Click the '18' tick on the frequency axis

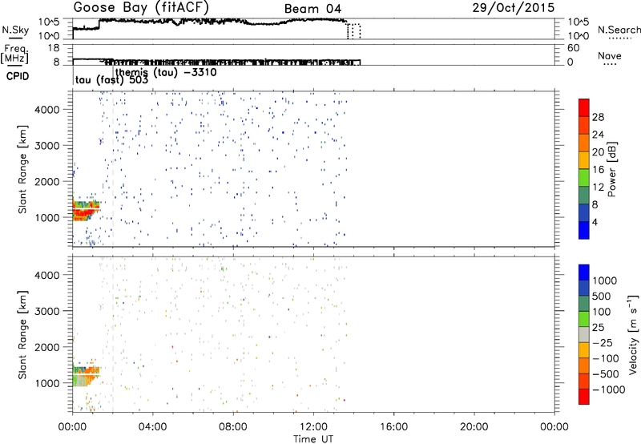coord(53,48)
